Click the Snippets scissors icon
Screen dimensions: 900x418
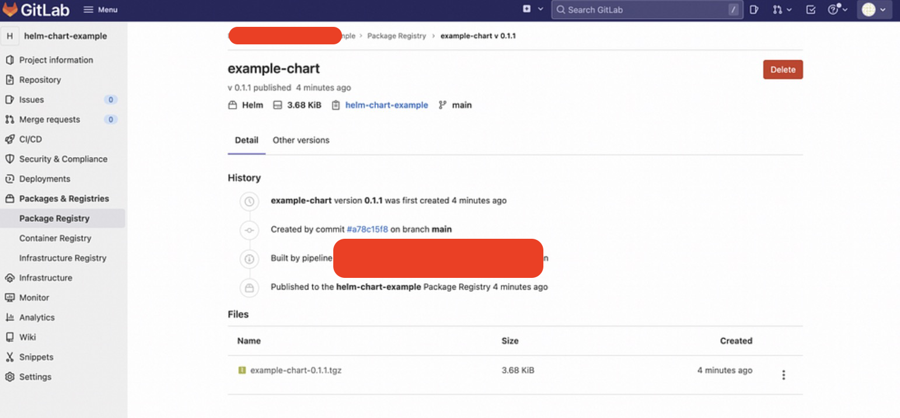(x=9, y=357)
